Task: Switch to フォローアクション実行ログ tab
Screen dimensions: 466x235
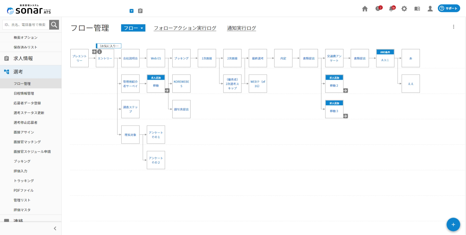Action: point(185,28)
